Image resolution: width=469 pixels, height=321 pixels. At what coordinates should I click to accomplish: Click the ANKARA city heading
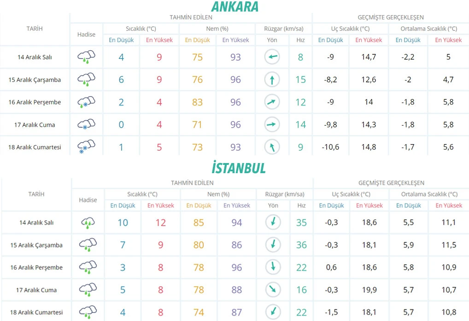[x=234, y=7]
